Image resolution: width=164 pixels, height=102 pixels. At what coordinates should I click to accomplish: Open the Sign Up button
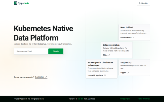[x=143, y=4]
